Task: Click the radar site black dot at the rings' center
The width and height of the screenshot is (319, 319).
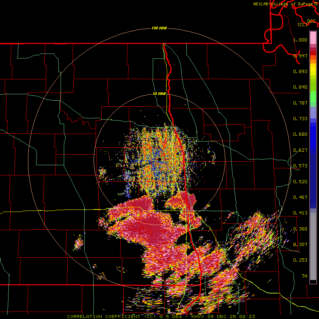Action: tap(159, 159)
